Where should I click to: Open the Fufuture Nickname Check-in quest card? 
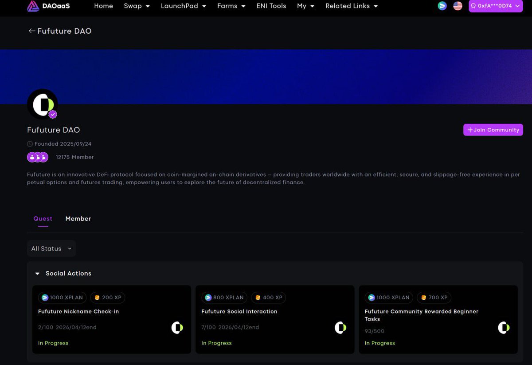point(111,319)
